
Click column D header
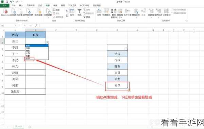(x=76, y=30)
